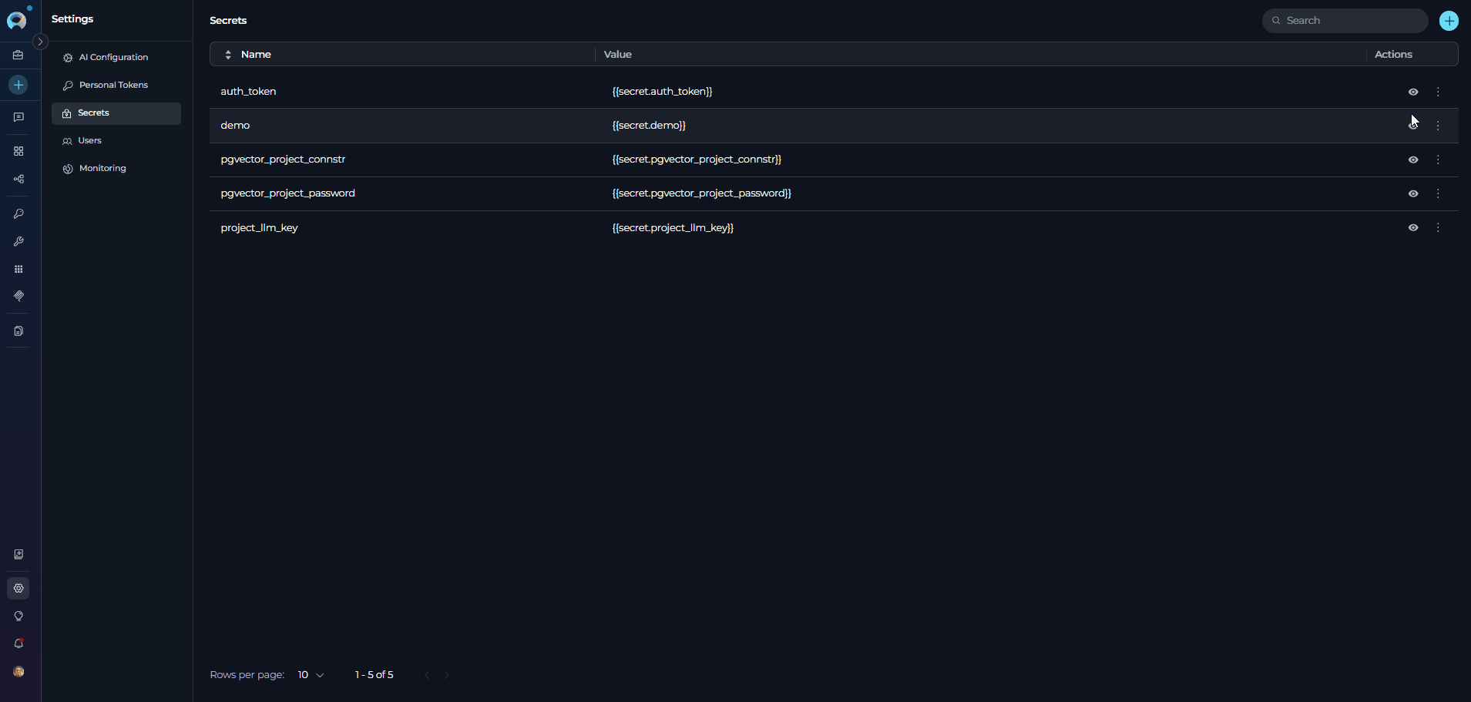Click the wrench icon in left sidebar
Viewport: 1471px width, 702px height.
18,241
